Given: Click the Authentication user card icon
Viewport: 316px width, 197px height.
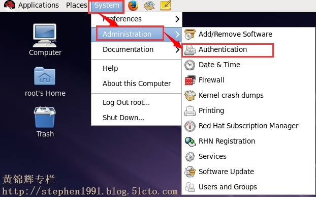Looking at the screenshot, I should click(x=190, y=50).
